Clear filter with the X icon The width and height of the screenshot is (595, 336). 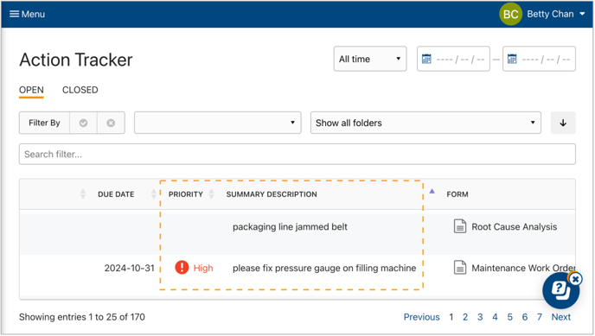click(x=111, y=123)
